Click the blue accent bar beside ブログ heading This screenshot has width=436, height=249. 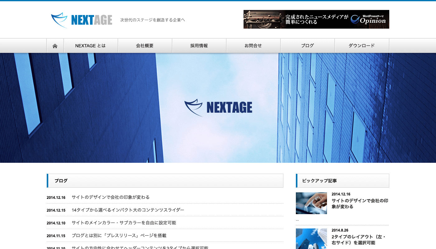[47, 181]
